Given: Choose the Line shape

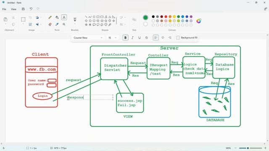Looking at the screenshot, I should [86, 17].
